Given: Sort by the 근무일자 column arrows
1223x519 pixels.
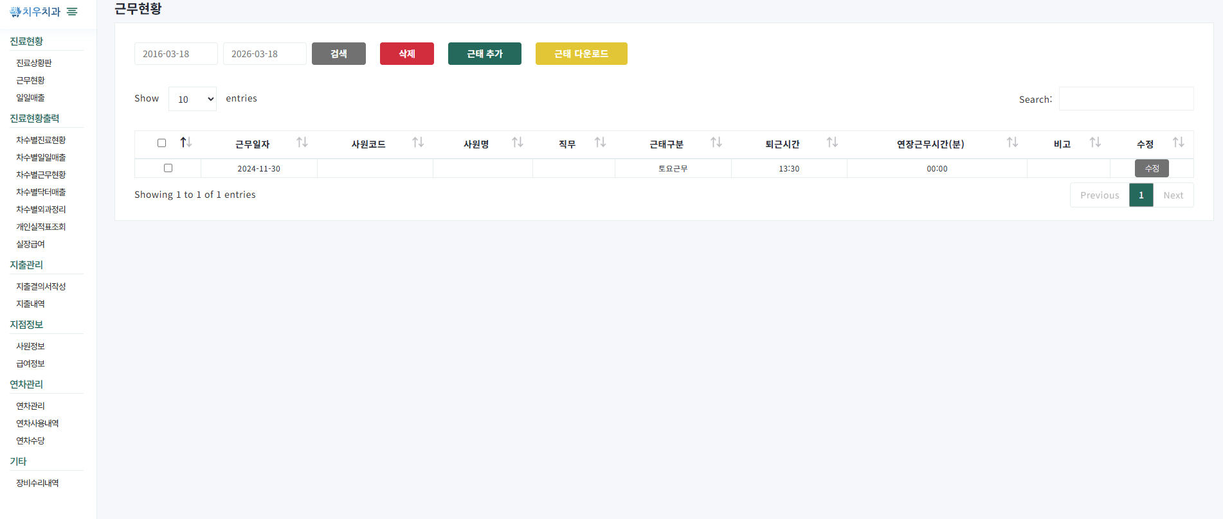Looking at the screenshot, I should click(x=302, y=143).
